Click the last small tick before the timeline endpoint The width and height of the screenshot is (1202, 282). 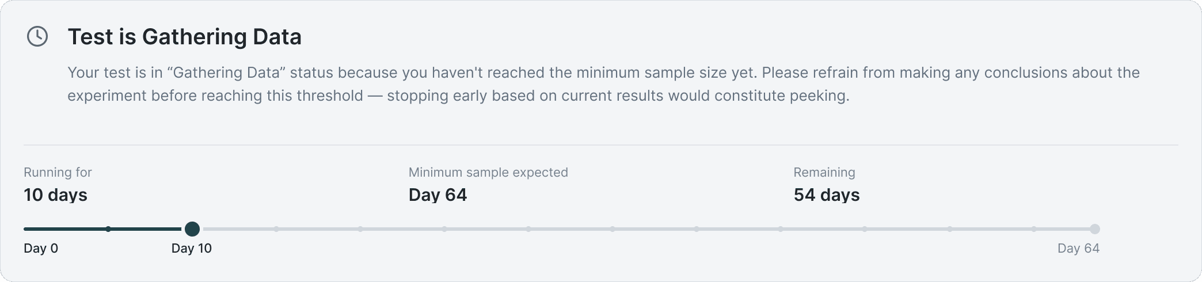point(1034,229)
